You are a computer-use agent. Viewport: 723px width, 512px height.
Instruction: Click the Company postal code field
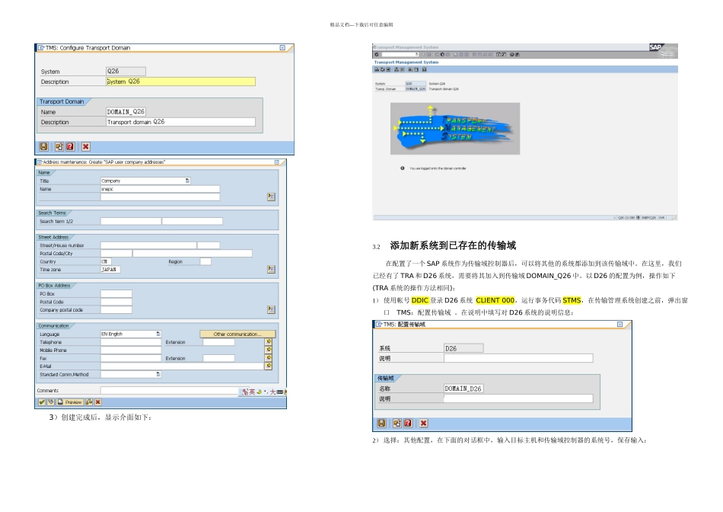(x=116, y=310)
